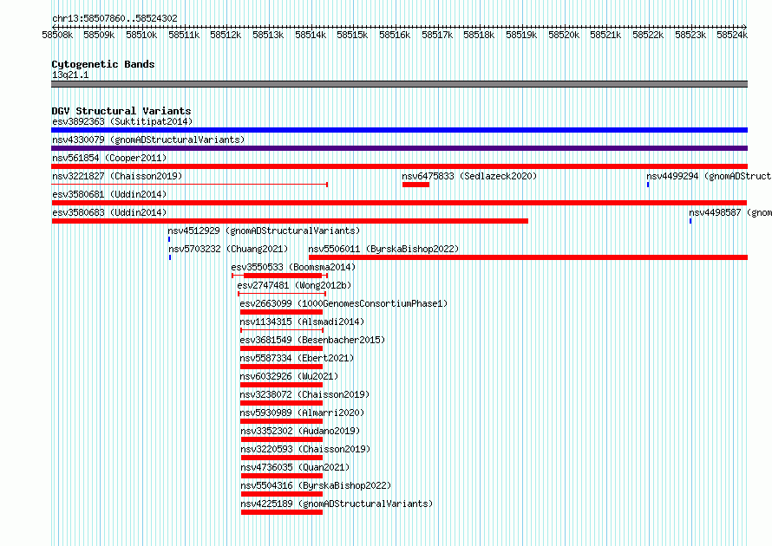Open the esv2747481 (Wong2012b) label

294,285
